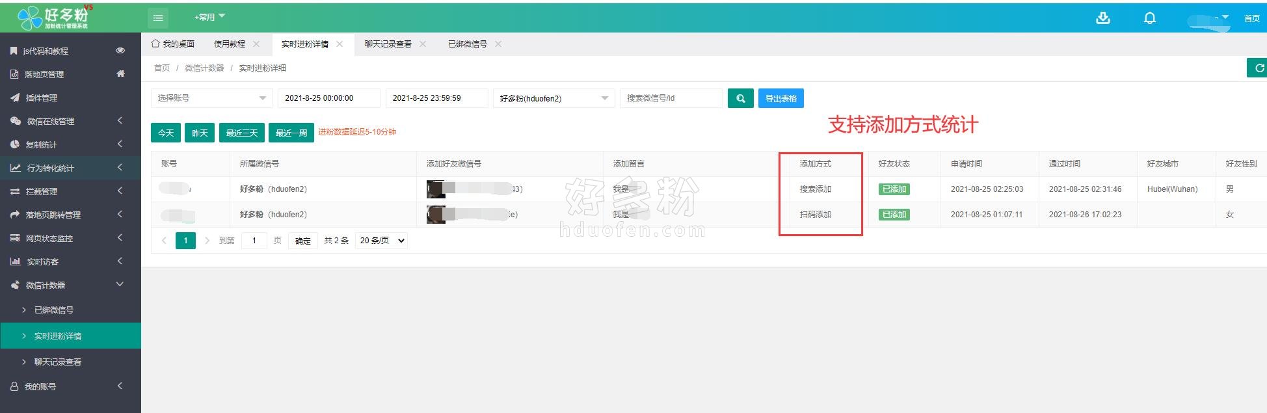
Task: Open the 选择账号 dropdown
Action: (x=211, y=98)
